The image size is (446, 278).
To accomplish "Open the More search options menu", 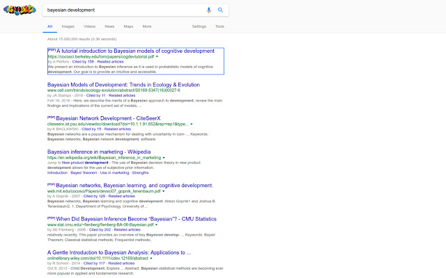I will [x=147, y=26].
